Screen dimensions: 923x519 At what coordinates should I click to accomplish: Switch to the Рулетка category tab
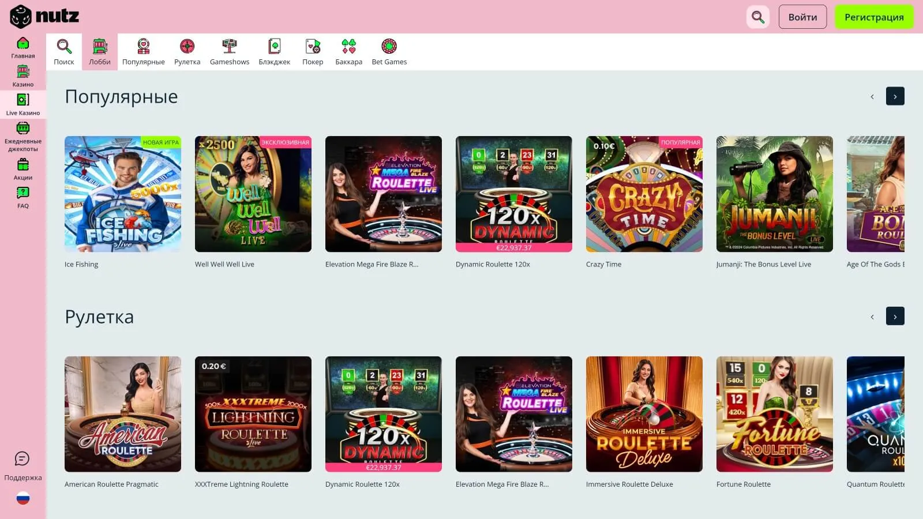[x=187, y=52]
